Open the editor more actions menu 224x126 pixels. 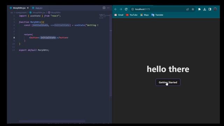point(108,8)
